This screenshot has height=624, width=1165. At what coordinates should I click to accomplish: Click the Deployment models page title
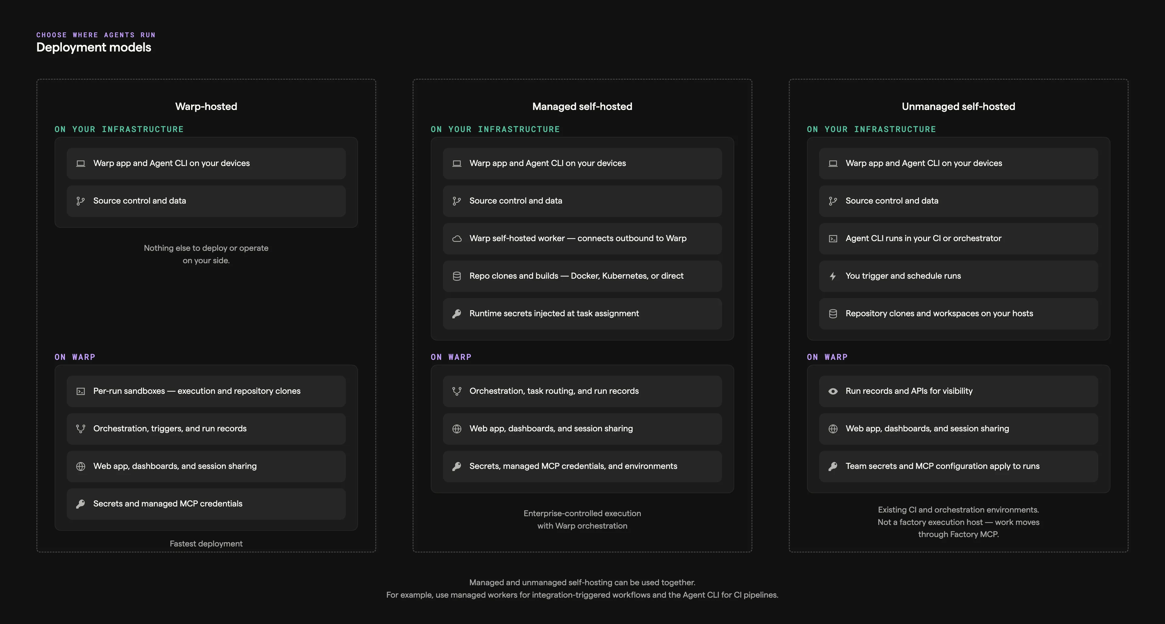point(94,48)
